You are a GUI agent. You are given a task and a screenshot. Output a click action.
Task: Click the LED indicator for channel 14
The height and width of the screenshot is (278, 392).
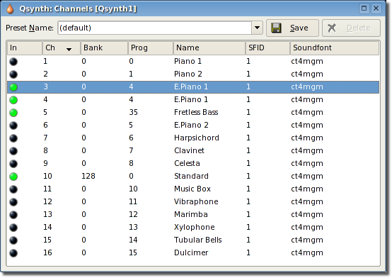tap(13, 228)
